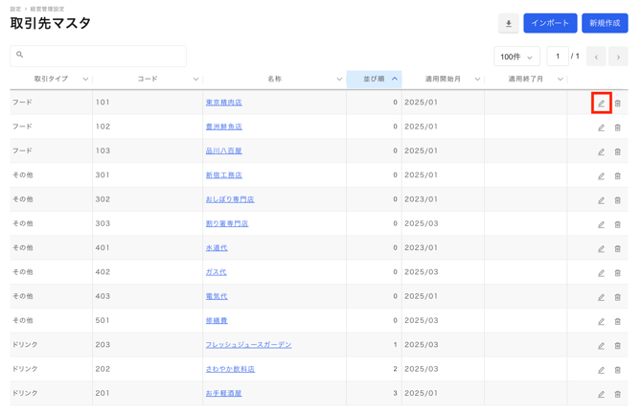
Task: Delete row 302 with trash icon
Action: [617, 200]
